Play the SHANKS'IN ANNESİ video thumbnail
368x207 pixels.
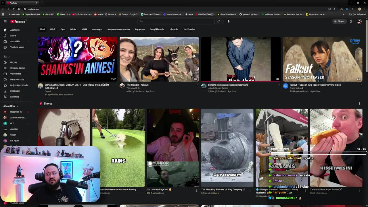coord(78,59)
